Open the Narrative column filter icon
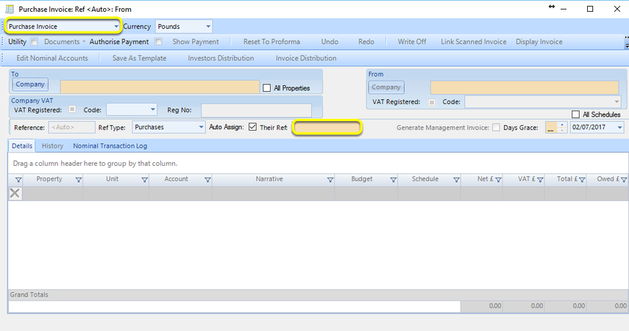Image resolution: width=629 pixels, height=331 pixels. pyautogui.click(x=330, y=180)
